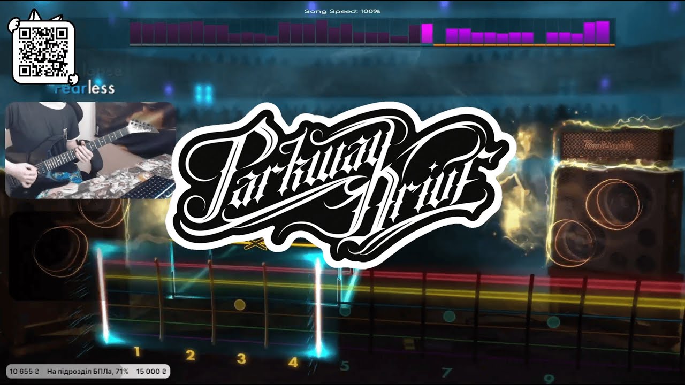Image resolution: width=685 pixels, height=385 pixels.
Task: Click fret number 7
Action: click(447, 372)
